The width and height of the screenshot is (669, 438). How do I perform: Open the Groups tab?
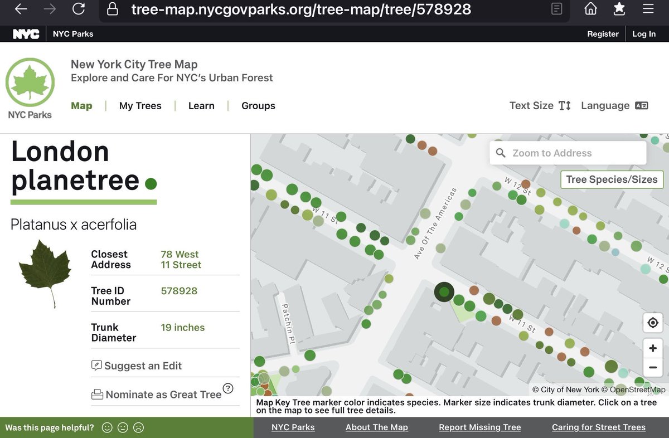pos(258,105)
